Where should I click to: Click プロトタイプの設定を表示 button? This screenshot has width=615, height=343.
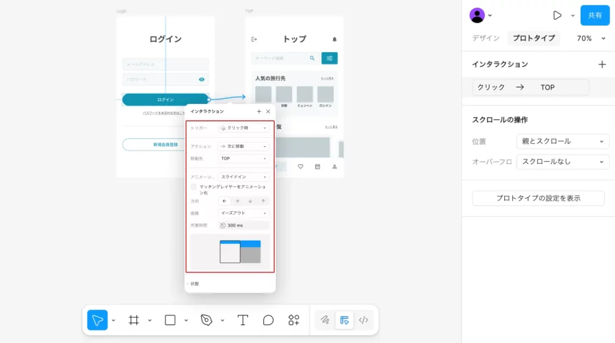538,198
